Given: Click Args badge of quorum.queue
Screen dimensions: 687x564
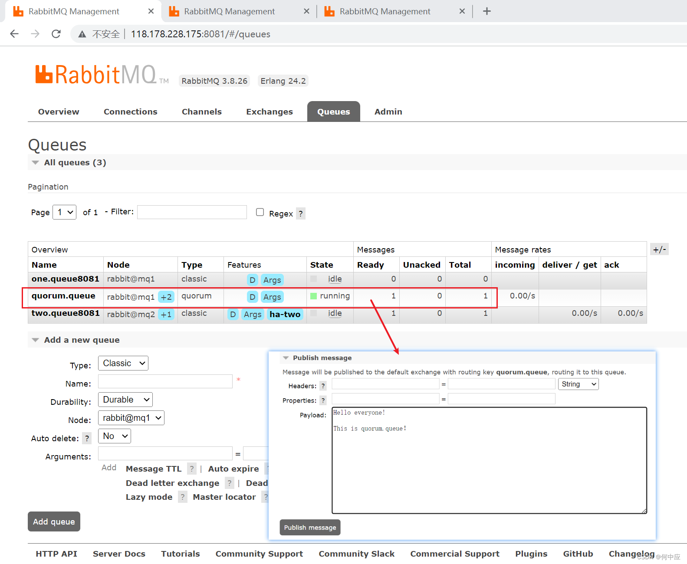Looking at the screenshot, I should click(x=272, y=297).
